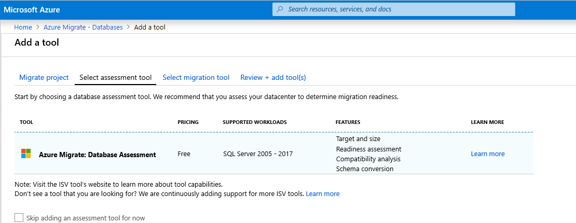Click the Microsoft logo in the tool row
Image resolution: width=576 pixels, height=223 pixels.
point(26,154)
